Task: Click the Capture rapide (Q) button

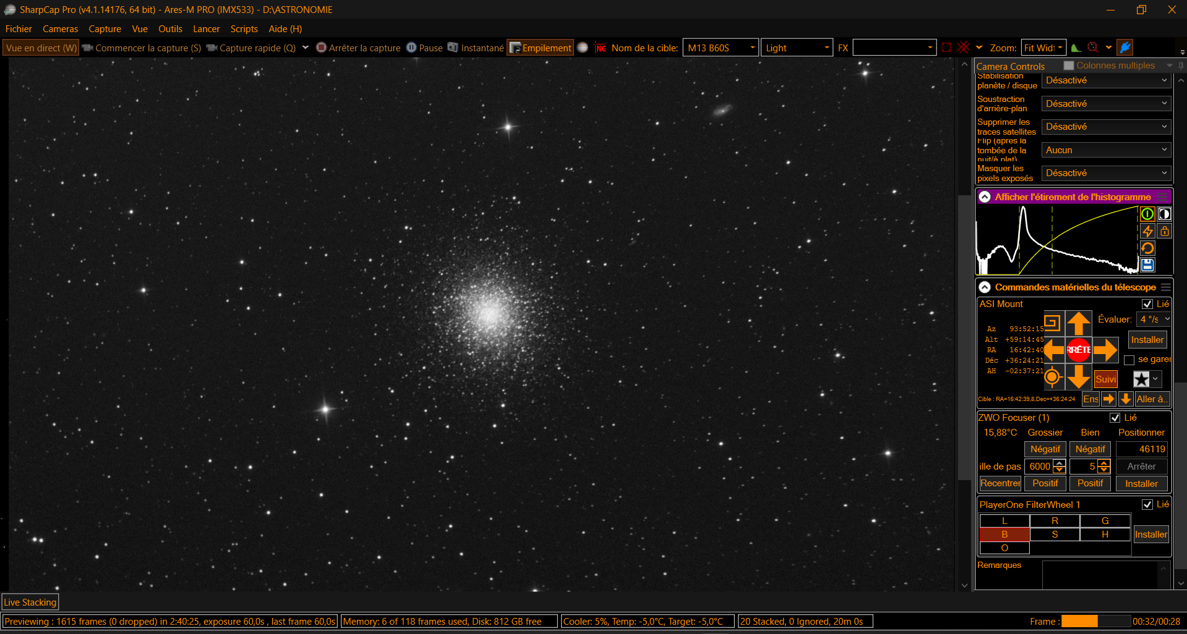Action: point(251,48)
